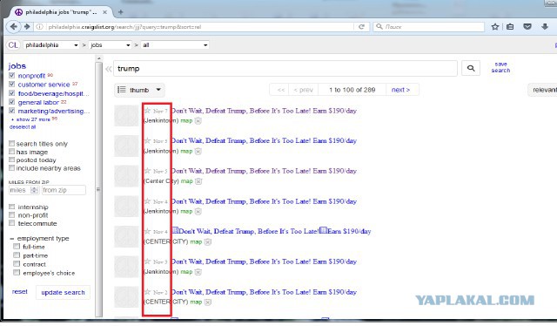This screenshot has height=326, width=557.
Task: Check the part-time employment type
Action: coord(17,255)
